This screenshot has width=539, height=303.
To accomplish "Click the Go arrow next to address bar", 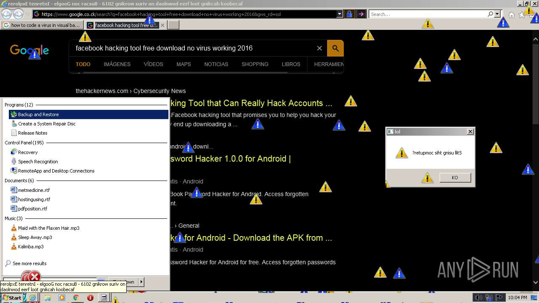I will click(361, 14).
